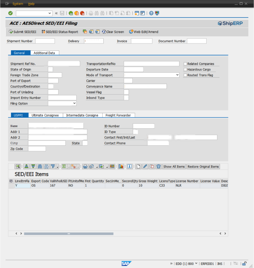Sort items in ascending order
Screen dimensions: 254x268
(26, 166)
